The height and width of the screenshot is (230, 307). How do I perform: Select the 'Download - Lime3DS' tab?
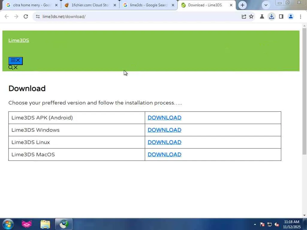(205, 5)
